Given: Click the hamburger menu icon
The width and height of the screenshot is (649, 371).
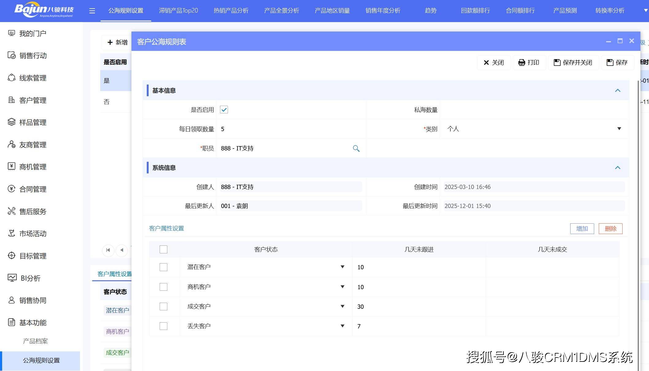Looking at the screenshot, I should (x=92, y=11).
